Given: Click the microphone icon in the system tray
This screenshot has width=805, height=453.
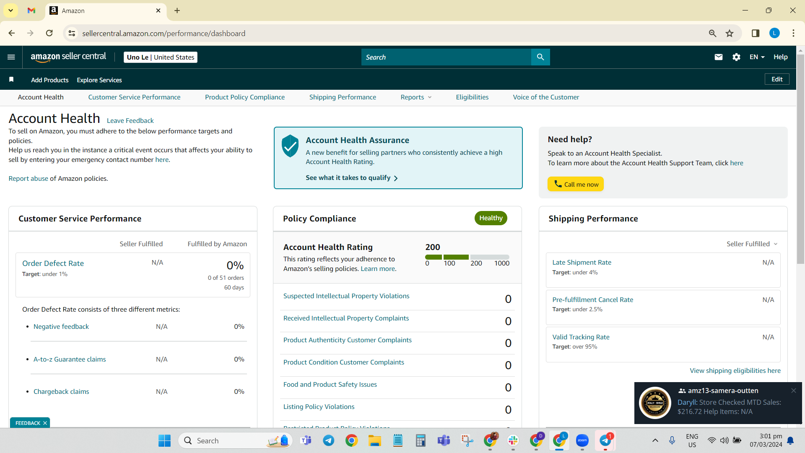Looking at the screenshot, I should tap(672, 440).
